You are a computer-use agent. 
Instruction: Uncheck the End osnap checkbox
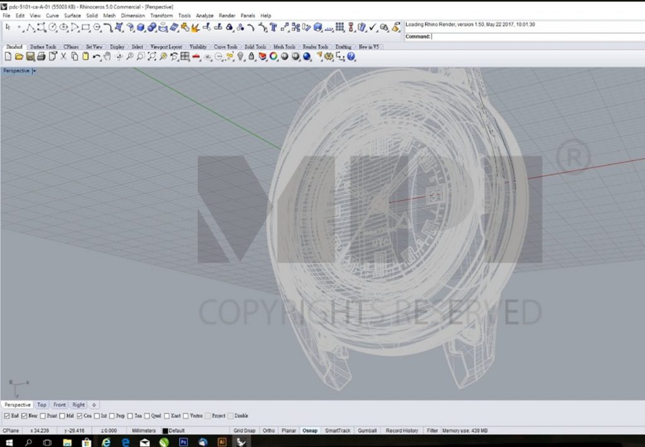[7, 416]
